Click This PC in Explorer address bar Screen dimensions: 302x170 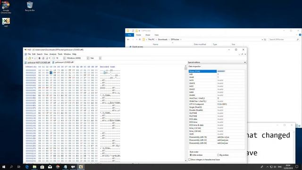(151, 40)
